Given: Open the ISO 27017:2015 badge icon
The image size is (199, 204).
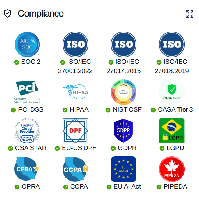Looking at the screenshot, I should pos(124,44).
